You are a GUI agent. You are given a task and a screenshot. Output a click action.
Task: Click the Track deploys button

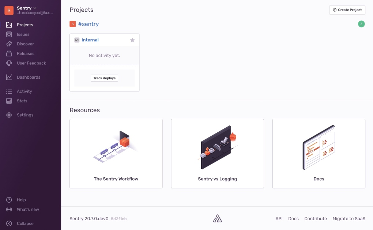(105, 78)
